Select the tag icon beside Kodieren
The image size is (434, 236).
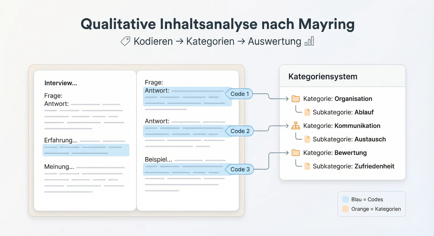125,41
